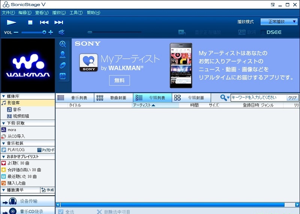Click the 音乐CD烧录 burn button
Screen dimensions: 300x214
point(27,211)
